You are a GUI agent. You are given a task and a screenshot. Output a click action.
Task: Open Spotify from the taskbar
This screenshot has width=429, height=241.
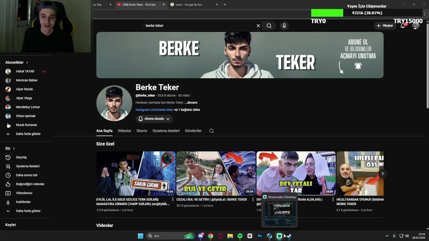coord(240,236)
